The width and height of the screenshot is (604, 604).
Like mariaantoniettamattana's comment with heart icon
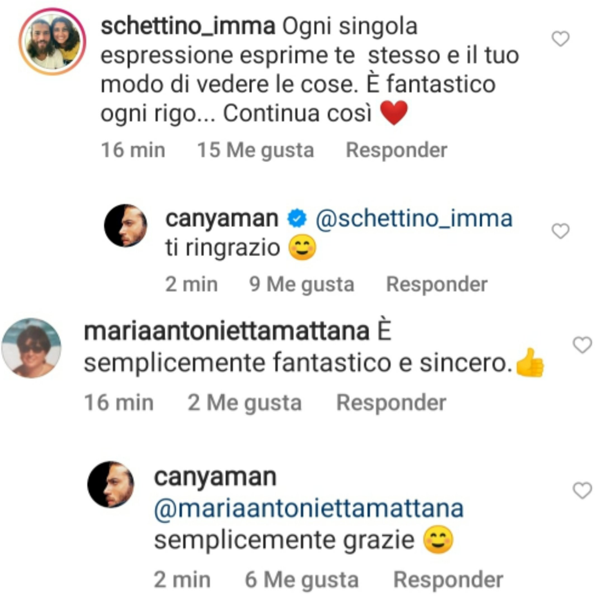pos(582,345)
